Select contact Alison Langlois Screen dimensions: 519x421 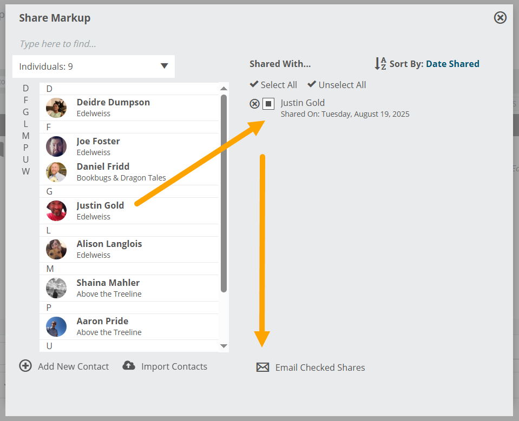(x=129, y=249)
